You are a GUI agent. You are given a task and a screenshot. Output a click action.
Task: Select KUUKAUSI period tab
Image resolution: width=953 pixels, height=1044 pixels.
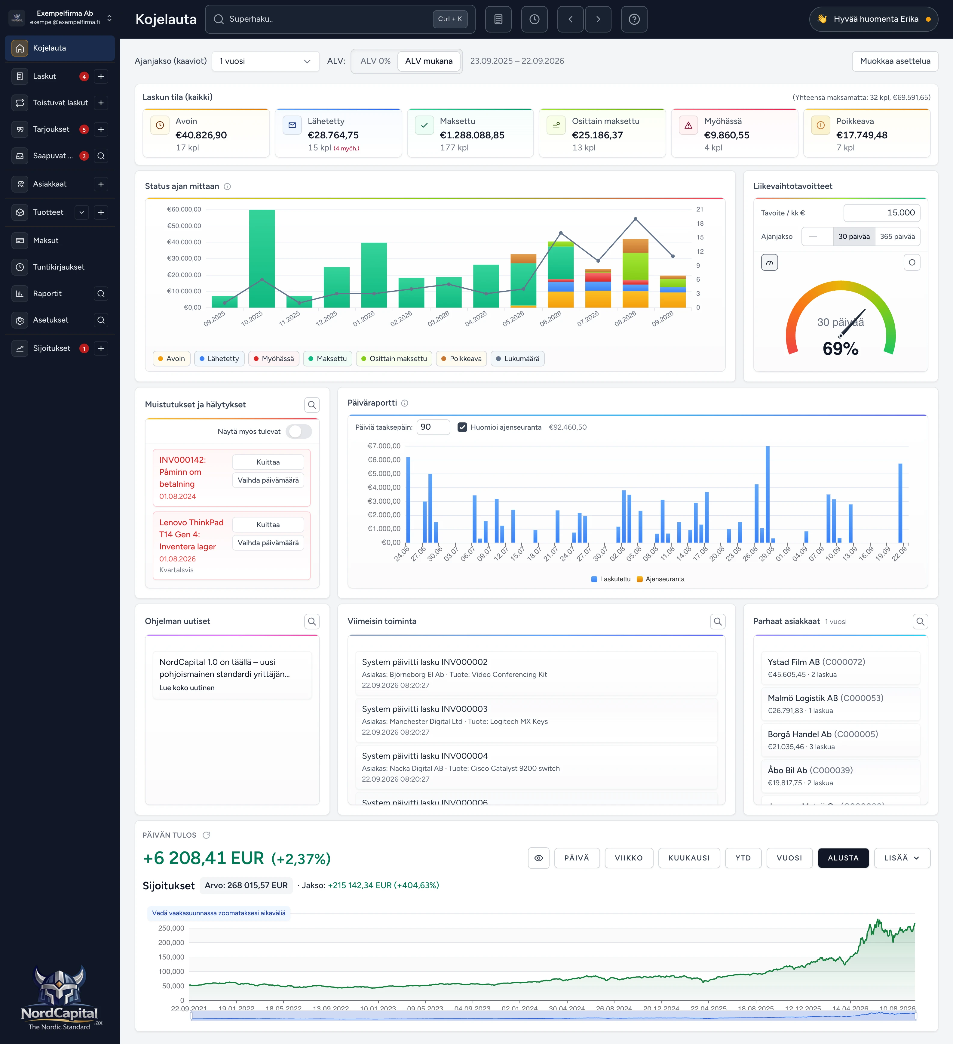[x=689, y=858]
